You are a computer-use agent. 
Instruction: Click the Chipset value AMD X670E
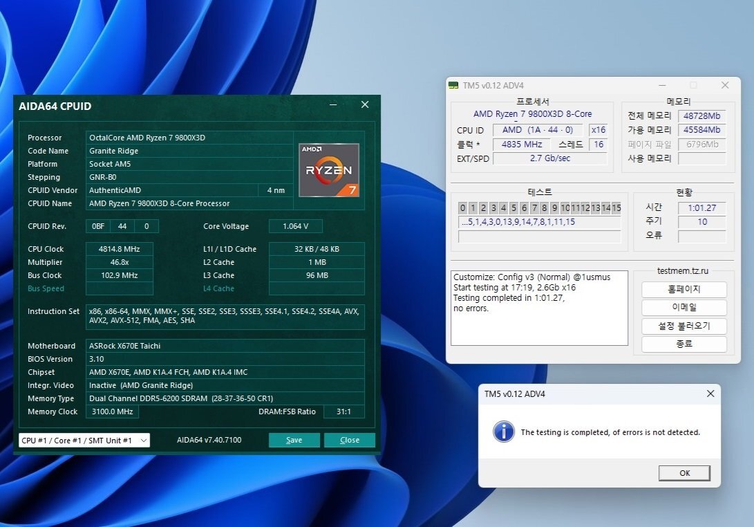pyautogui.click(x=225, y=372)
